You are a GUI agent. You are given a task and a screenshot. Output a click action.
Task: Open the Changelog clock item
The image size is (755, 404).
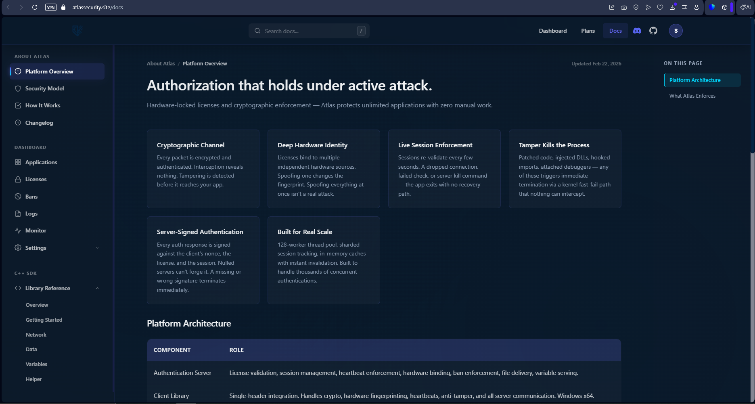tap(57, 123)
